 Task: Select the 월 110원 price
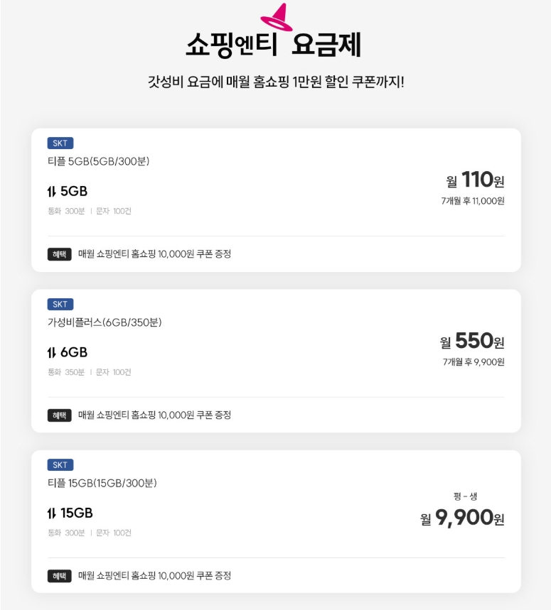coord(475,180)
